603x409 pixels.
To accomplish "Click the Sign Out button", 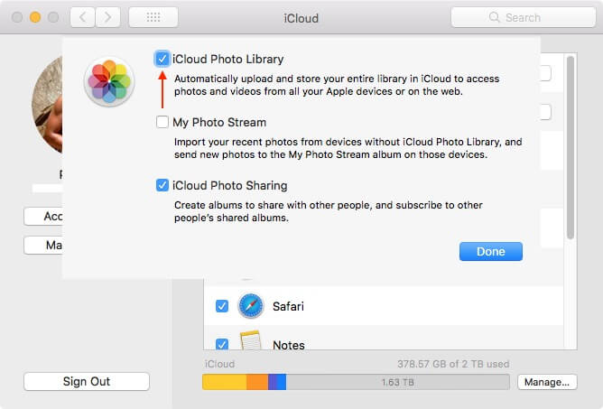I will pos(87,381).
